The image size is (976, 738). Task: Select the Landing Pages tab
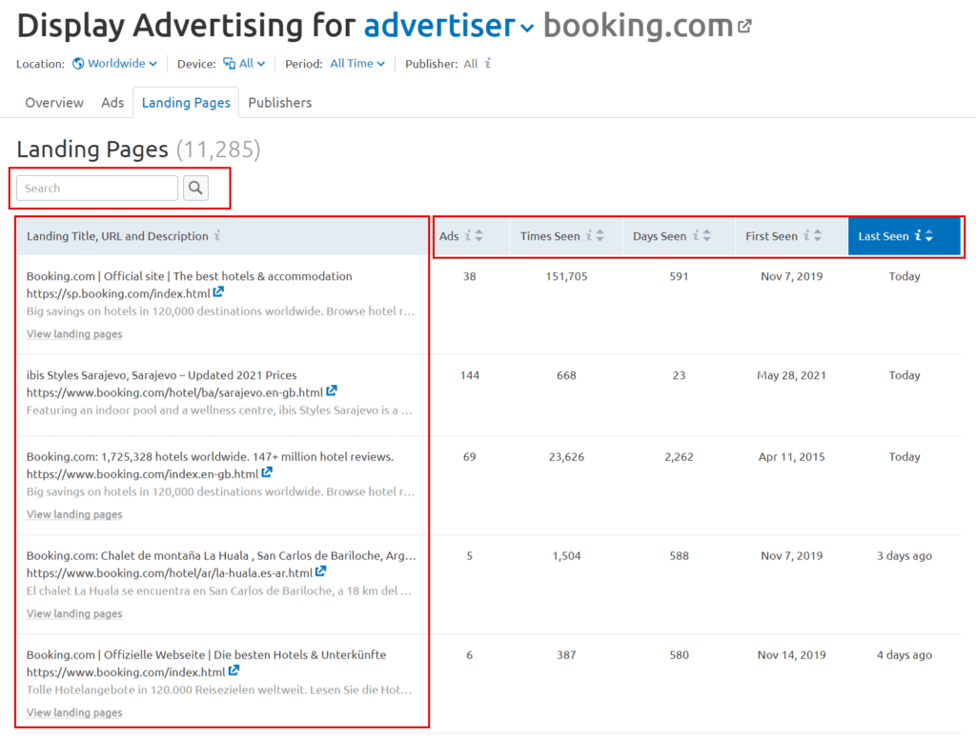pyautogui.click(x=186, y=103)
